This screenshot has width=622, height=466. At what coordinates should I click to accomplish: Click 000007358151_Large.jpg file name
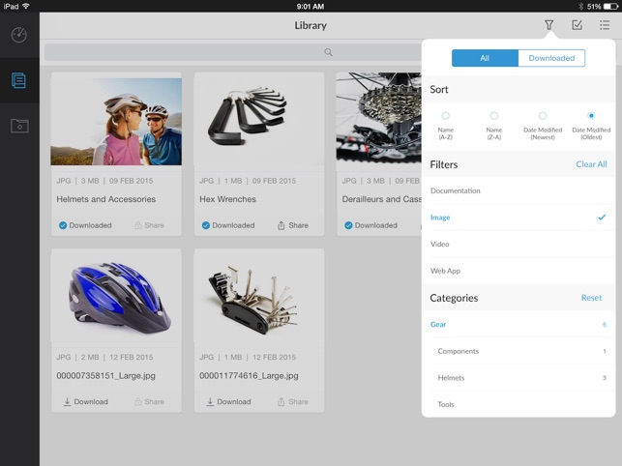point(105,375)
